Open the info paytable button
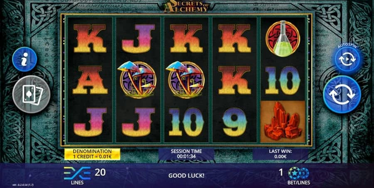 (25, 59)
